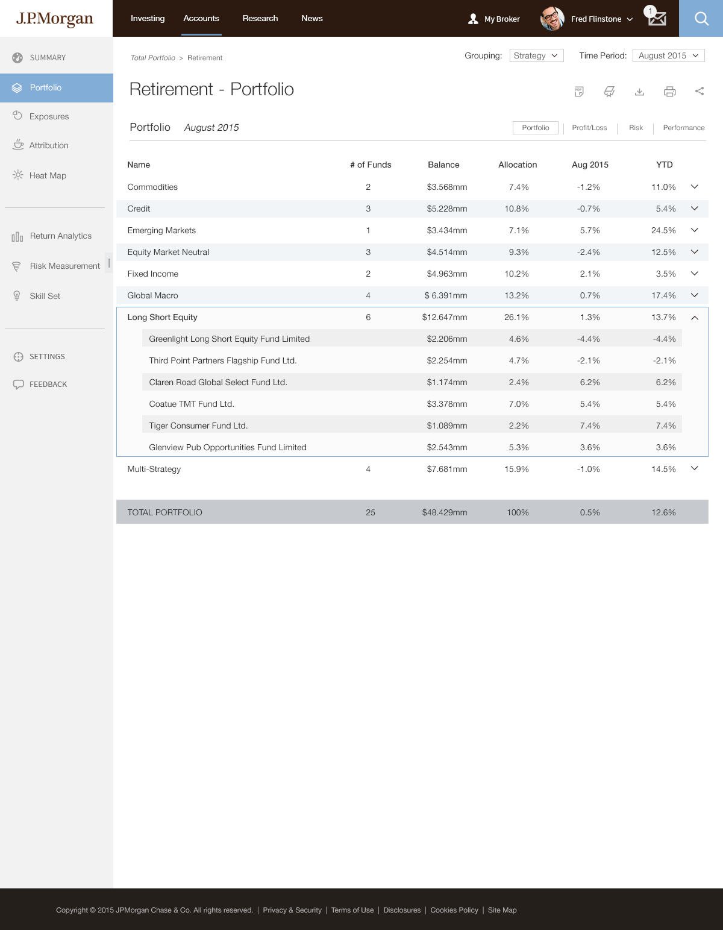Viewport: 723px width, 930px height.
Task: Open the mail envelope notifications
Action: pyautogui.click(x=657, y=19)
